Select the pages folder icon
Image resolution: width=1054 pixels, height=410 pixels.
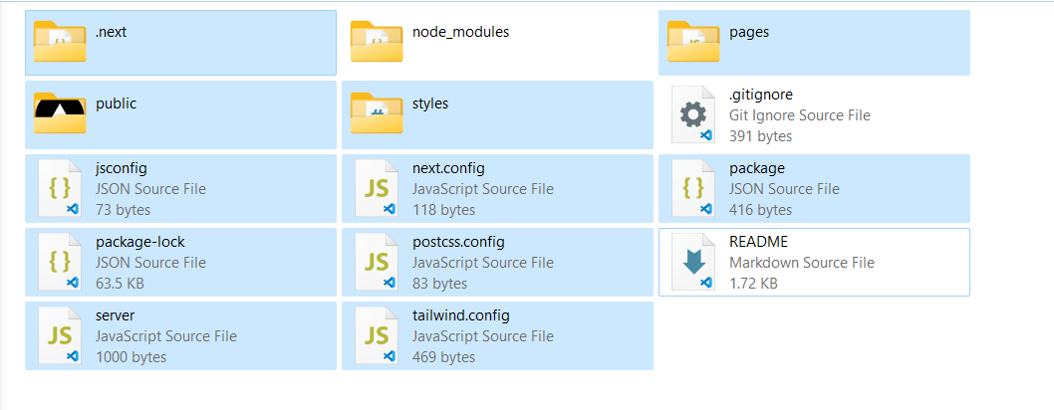click(694, 41)
